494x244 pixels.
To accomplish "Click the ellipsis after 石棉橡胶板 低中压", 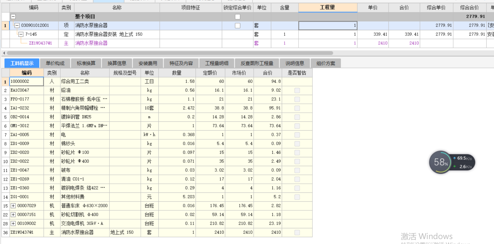I will pos(105,99).
